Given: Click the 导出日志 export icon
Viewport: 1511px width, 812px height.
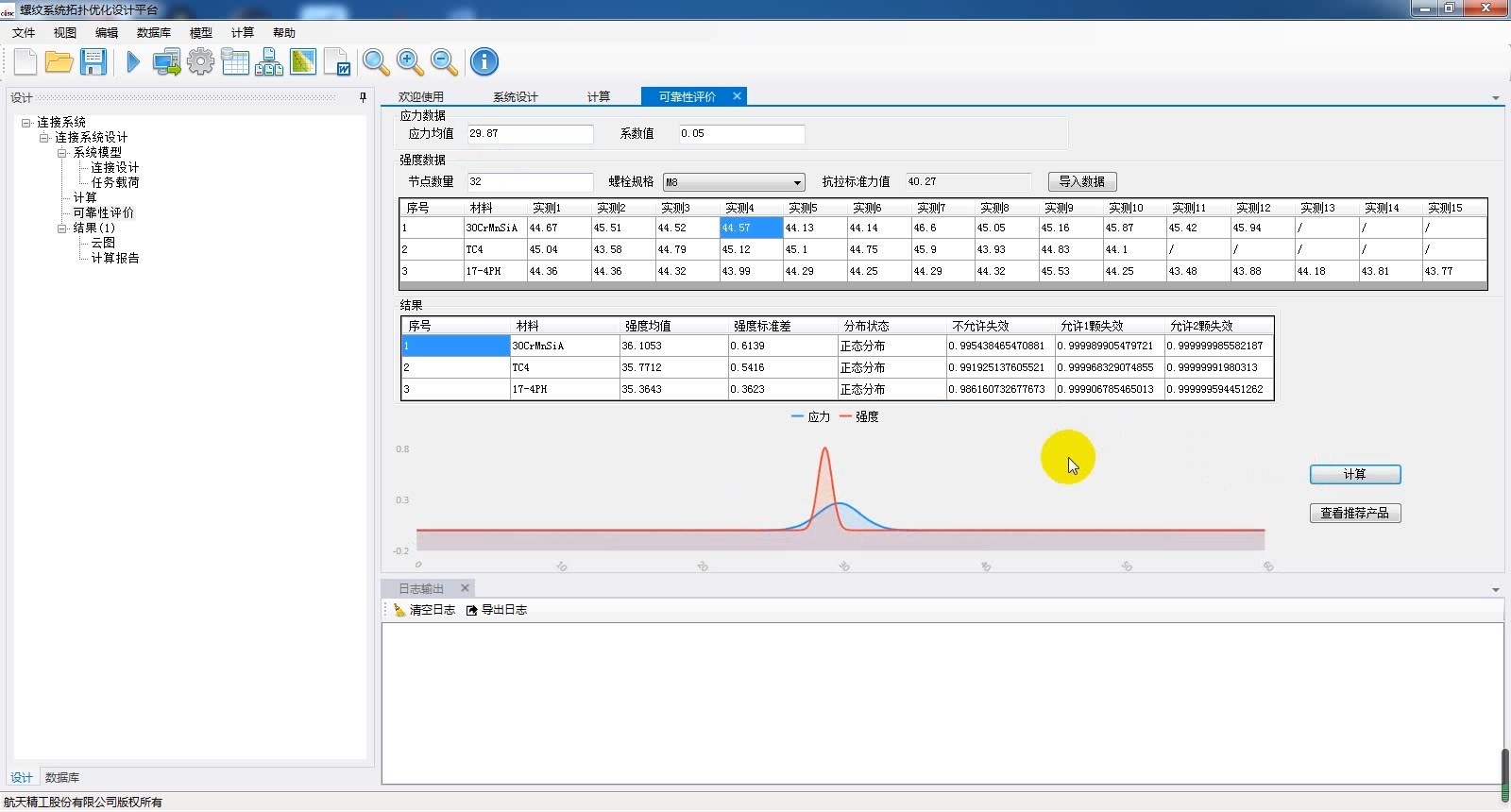Looking at the screenshot, I should tap(472, 610).
